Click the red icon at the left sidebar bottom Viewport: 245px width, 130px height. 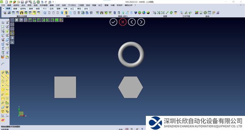(x=3, y=120)
